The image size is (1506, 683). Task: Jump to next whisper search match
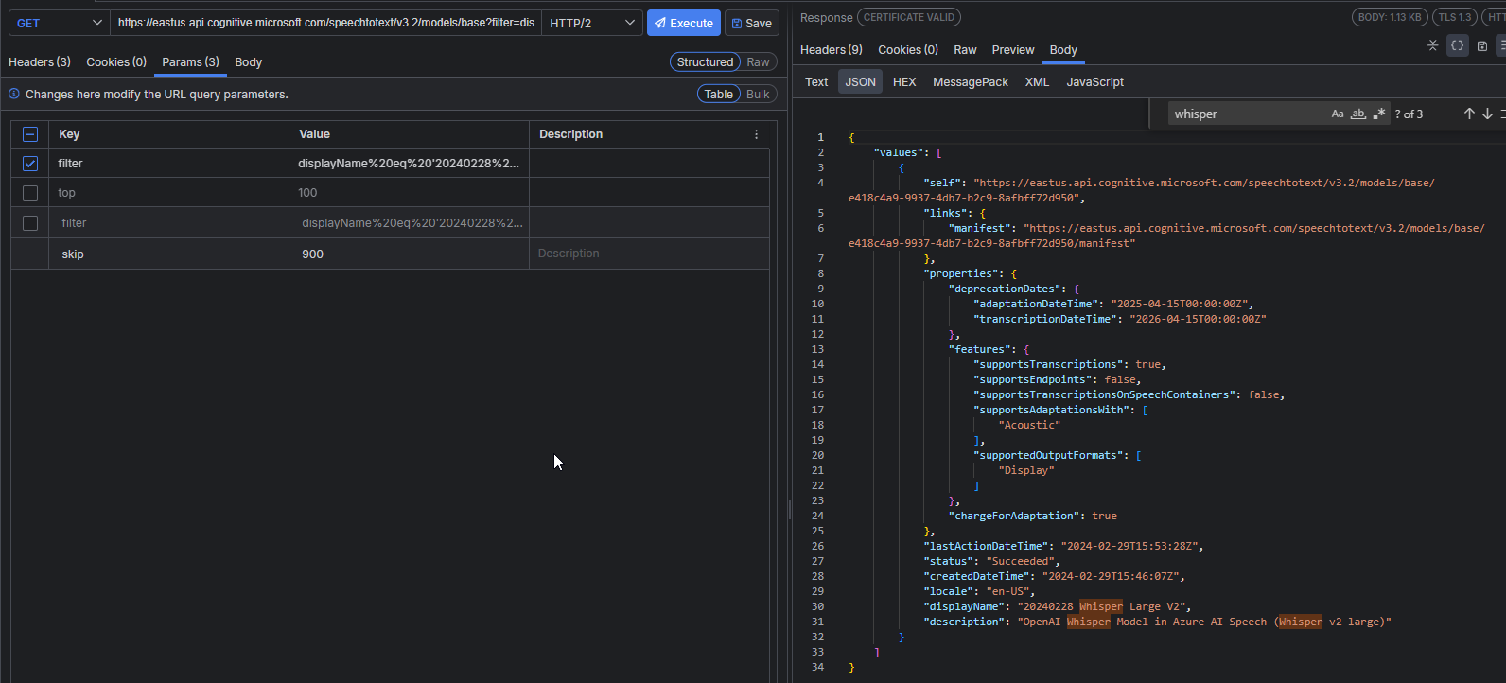tap(1487, 114)
